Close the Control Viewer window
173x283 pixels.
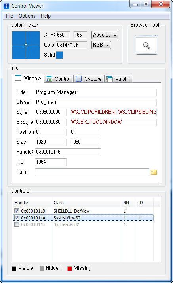pyautogui.click(x=161, y=4)
